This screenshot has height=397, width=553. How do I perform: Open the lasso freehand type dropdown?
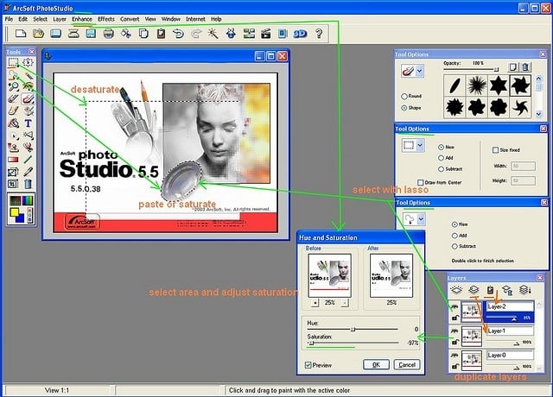click(x=421, y=219)
